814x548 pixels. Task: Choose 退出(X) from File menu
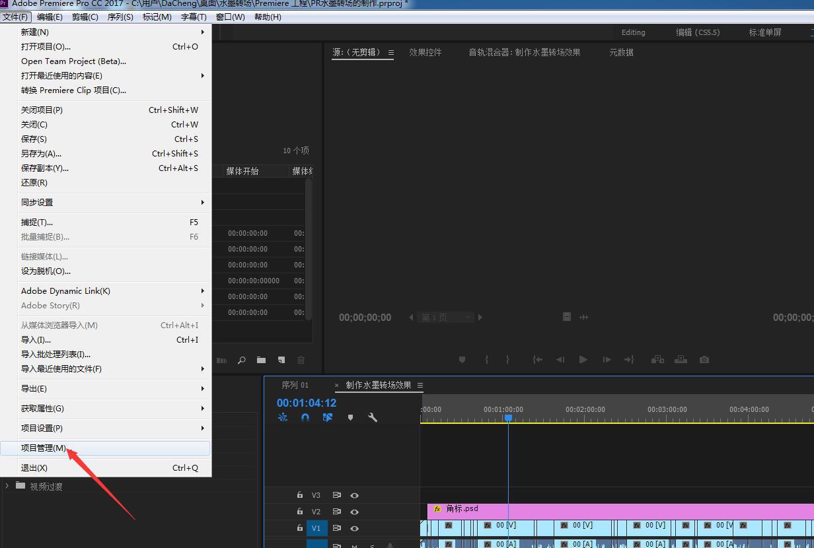106,467
